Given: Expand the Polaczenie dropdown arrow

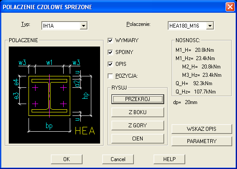Looking at the screenshot, I should (x=210, y=26).
